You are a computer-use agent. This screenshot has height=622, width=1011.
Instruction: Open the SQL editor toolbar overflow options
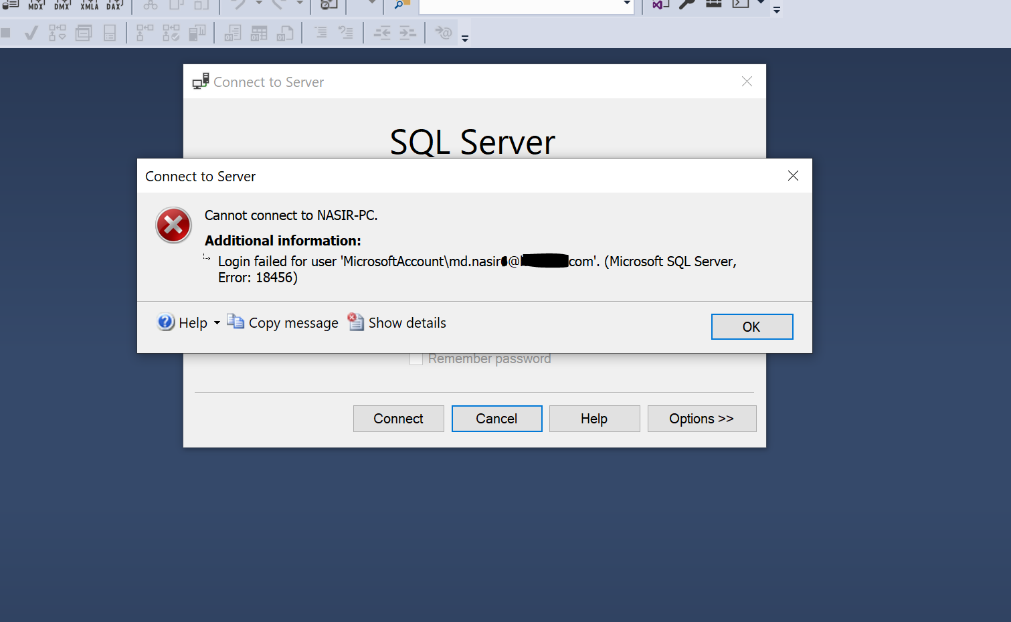click(x=465, y=39)
